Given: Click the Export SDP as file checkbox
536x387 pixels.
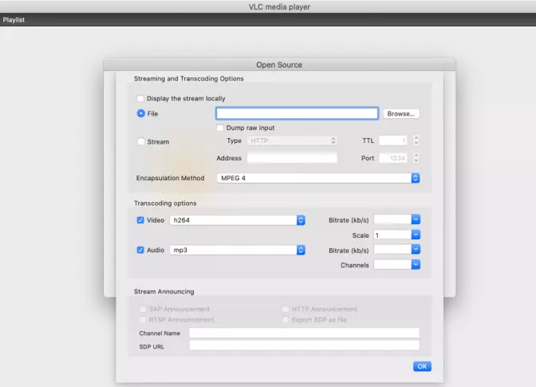Looking at the screenshot, I should coord(286,320).
